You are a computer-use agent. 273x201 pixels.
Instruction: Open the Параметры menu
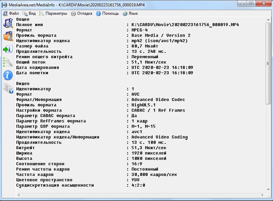(53, 13)
